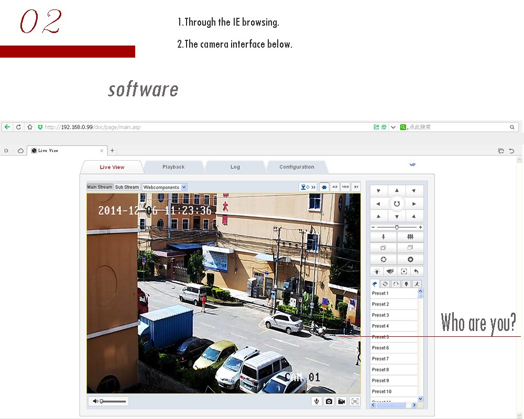
Task: Start PTZ auto-rotate with center button
Action: [x=397, y=204]
